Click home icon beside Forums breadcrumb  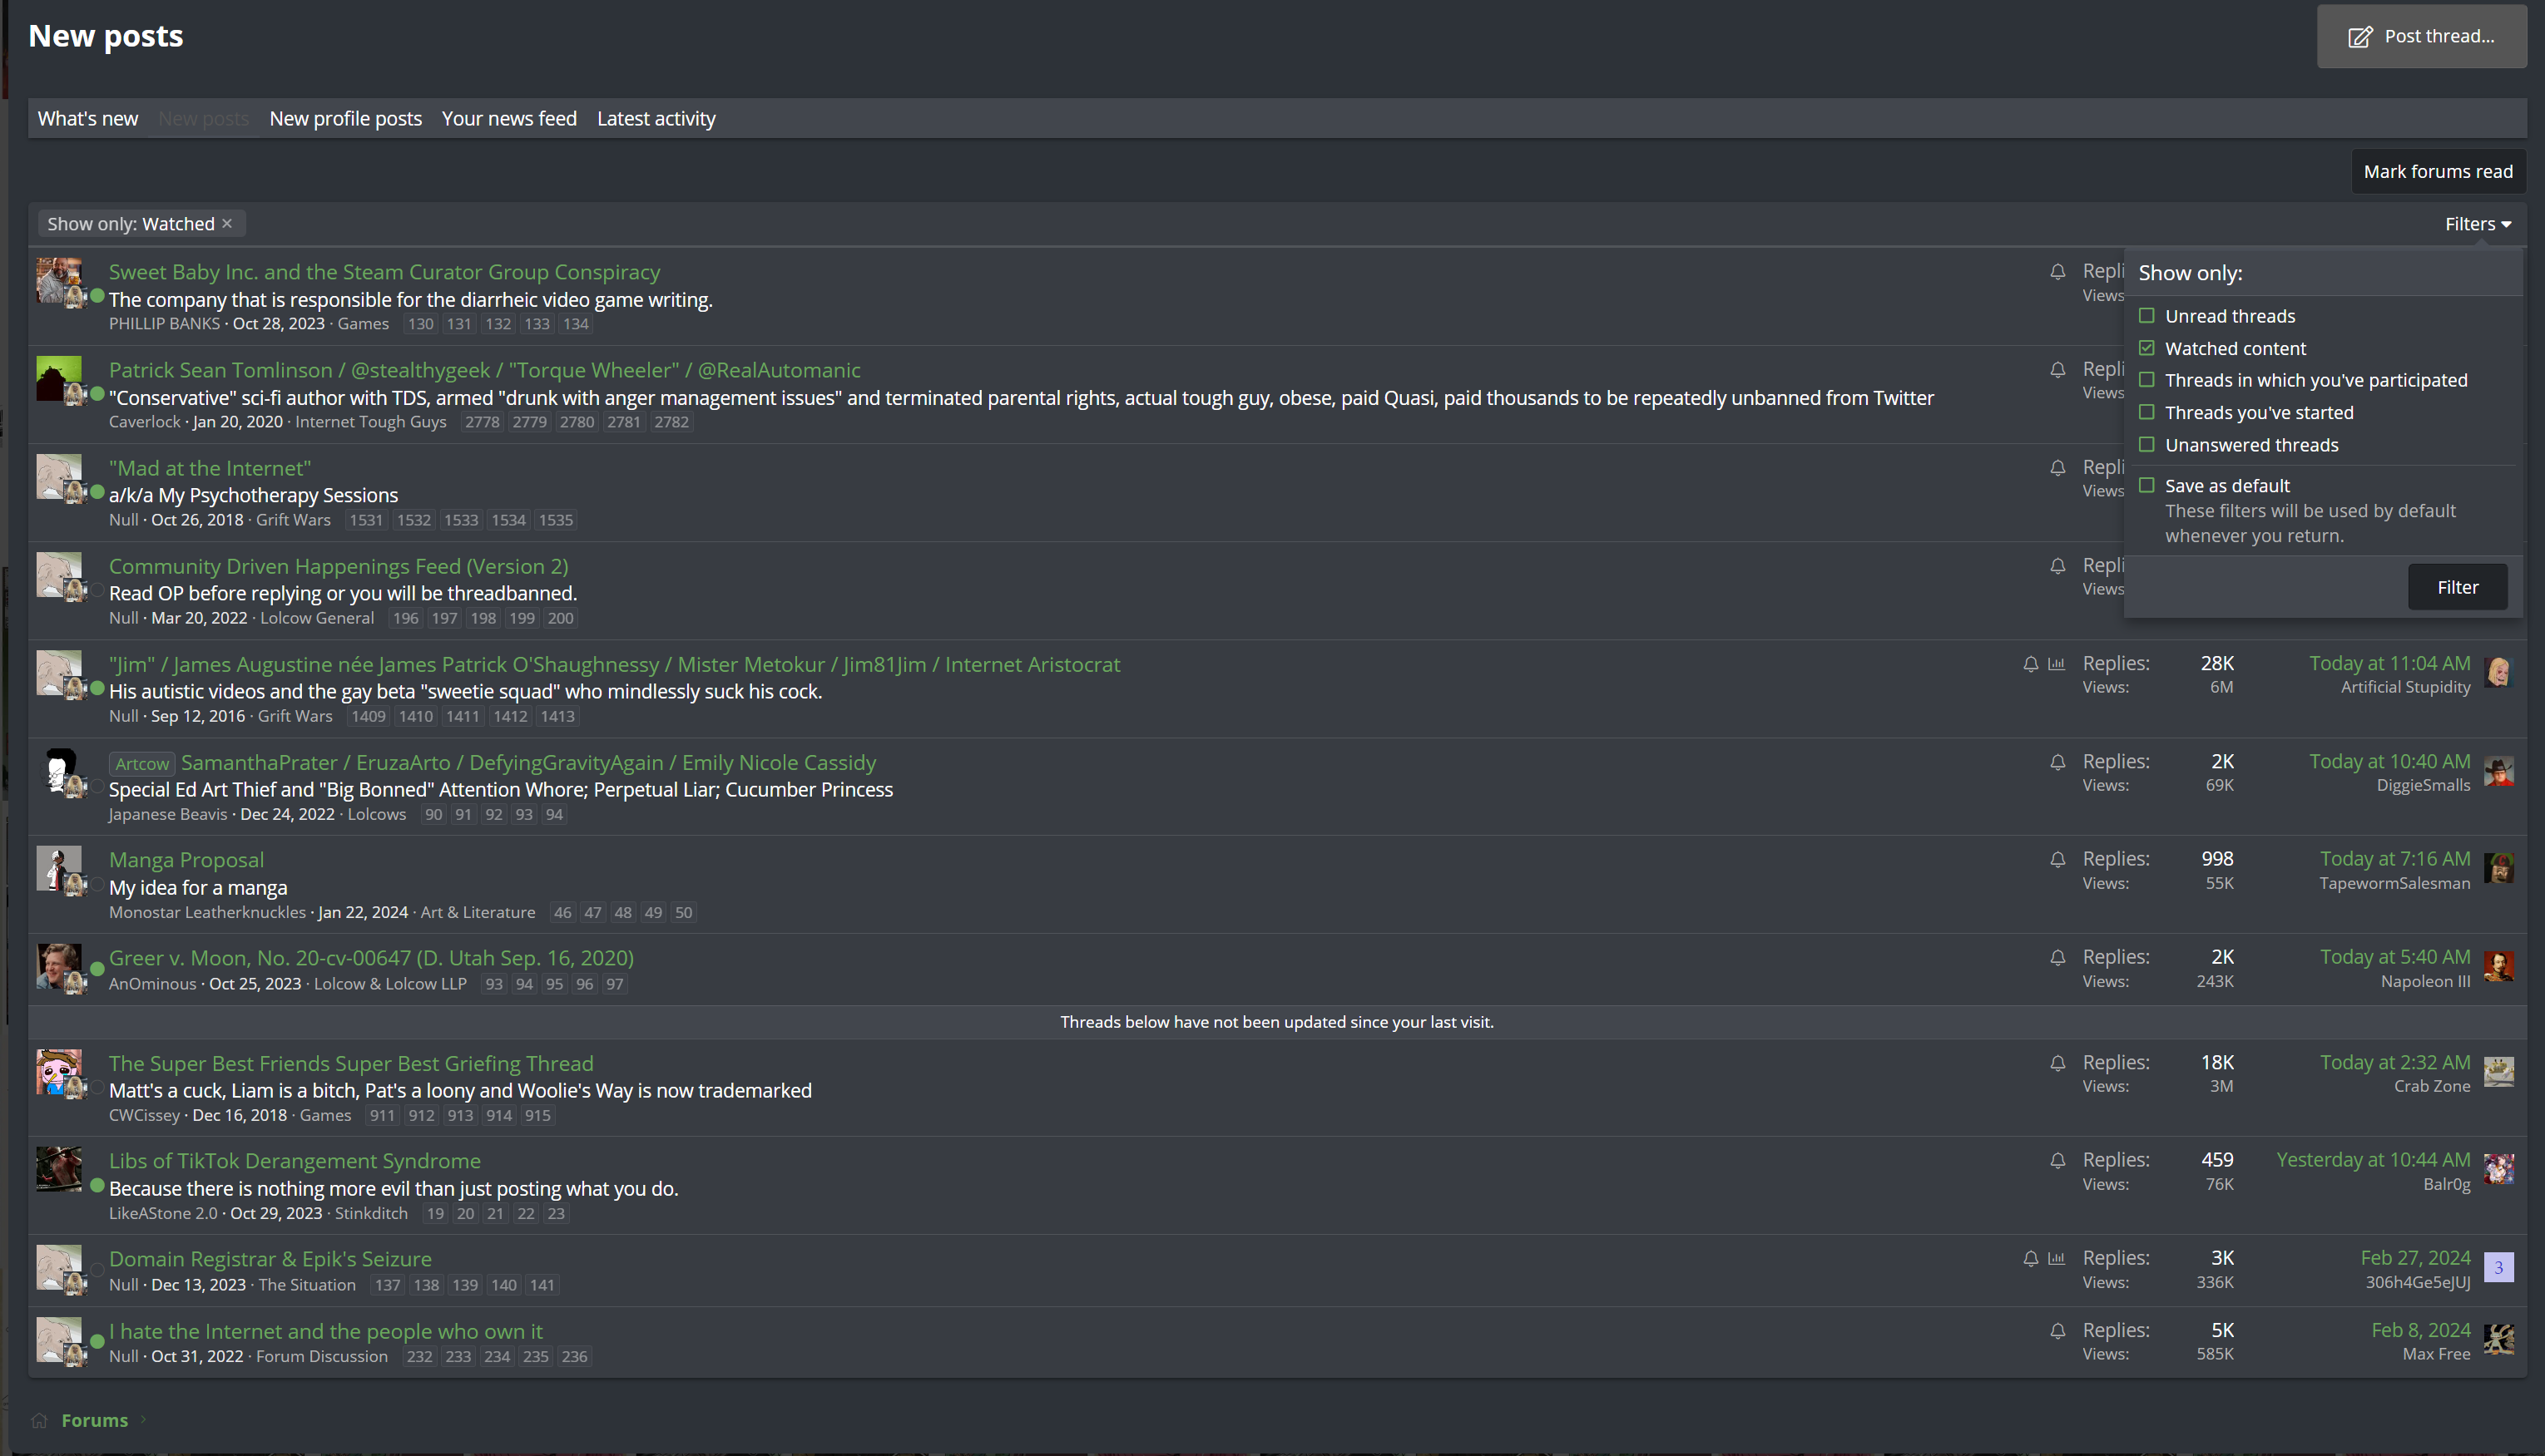pyautogui.click(x=39, y=1420)
